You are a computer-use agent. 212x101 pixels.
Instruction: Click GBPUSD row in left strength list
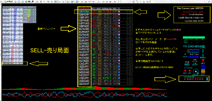13,63
